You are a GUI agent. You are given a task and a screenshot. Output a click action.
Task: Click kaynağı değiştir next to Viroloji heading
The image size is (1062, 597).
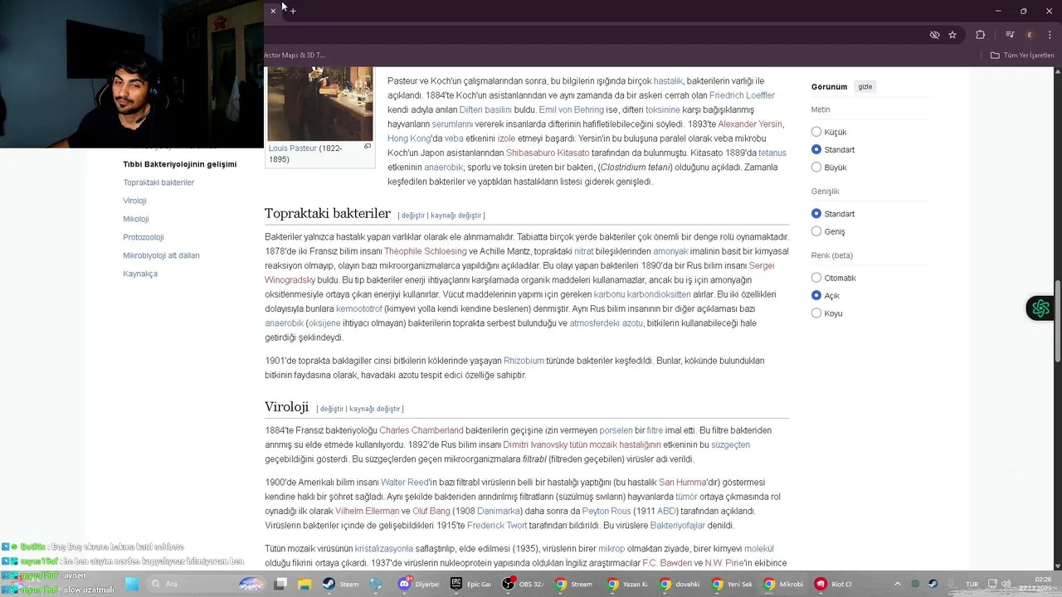[x=374, y=409]
